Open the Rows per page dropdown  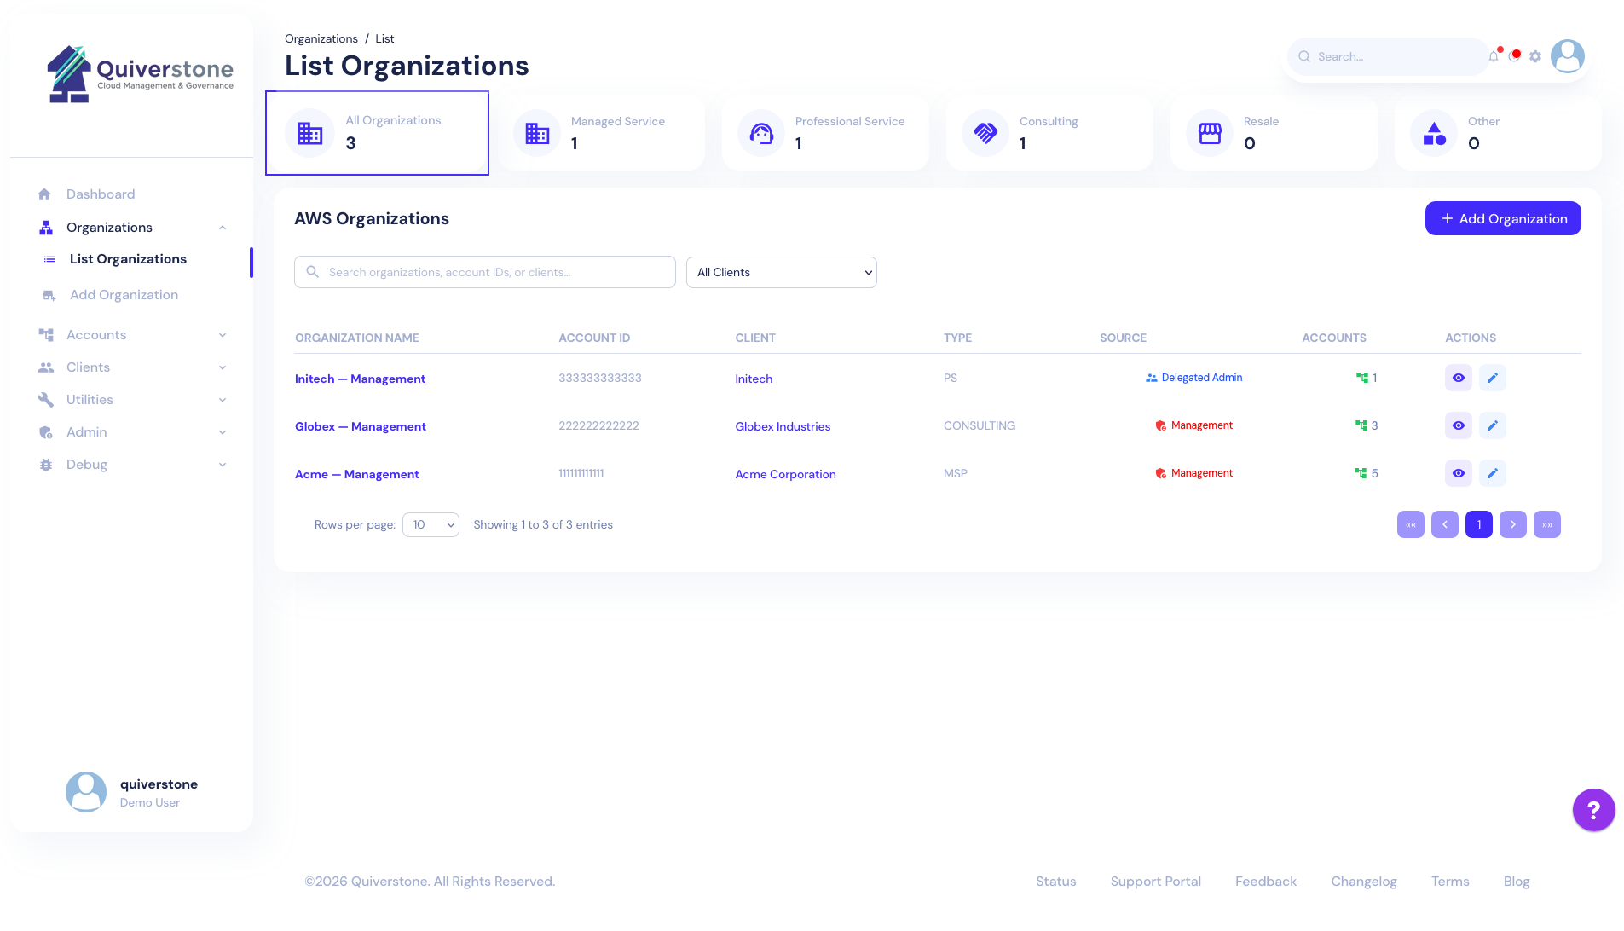(x=431, y=524)
